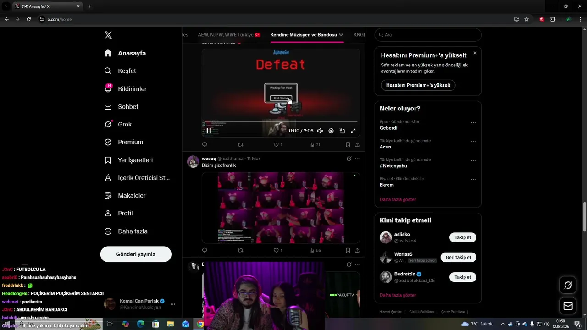The height and width of the screenshot is (330, 587).
Task: Open a new browser tab
Action: coord(89,6)
